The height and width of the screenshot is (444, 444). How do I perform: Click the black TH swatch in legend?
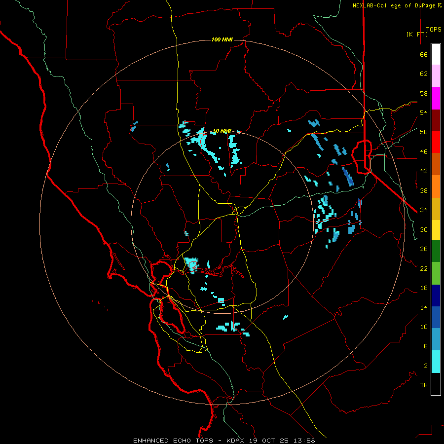click(436, 384)
